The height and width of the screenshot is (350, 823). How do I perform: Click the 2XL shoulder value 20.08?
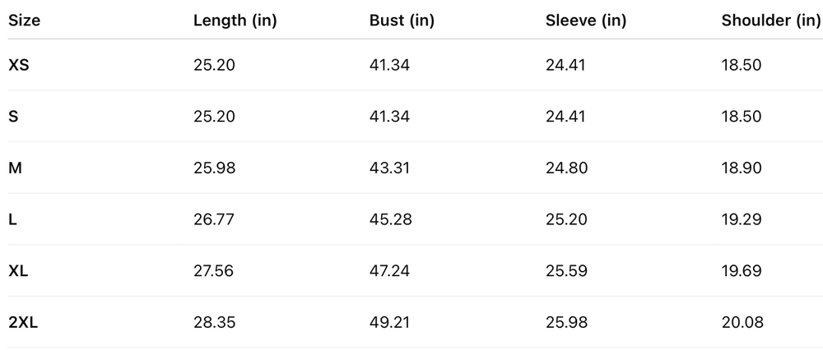[x=742, y=323]
